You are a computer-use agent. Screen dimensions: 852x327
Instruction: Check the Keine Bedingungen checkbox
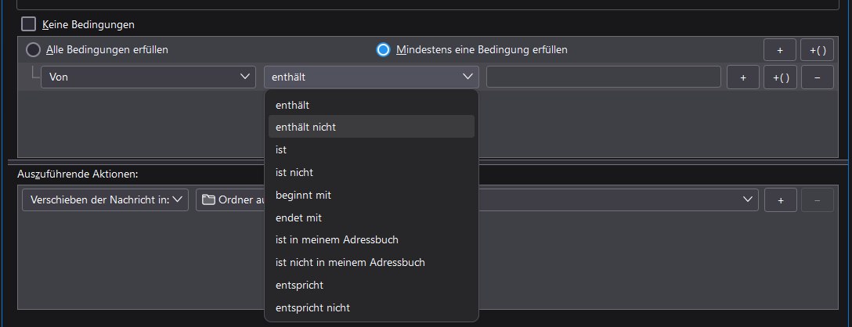[x=28, y=24]
